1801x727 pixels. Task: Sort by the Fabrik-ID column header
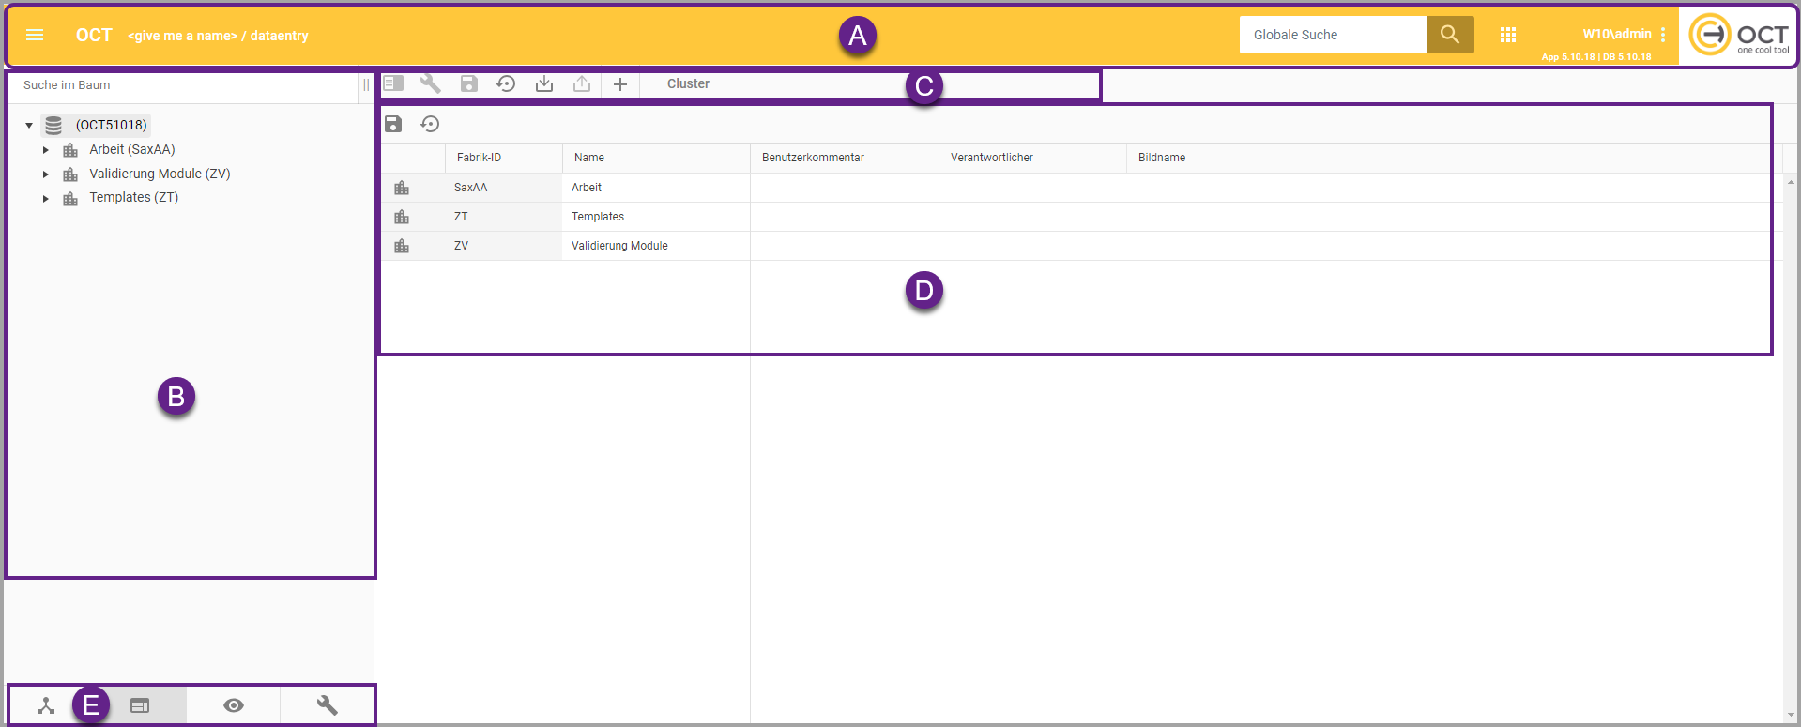coord(480,158)
